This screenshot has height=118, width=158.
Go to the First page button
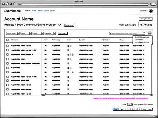tap(116, 109)
